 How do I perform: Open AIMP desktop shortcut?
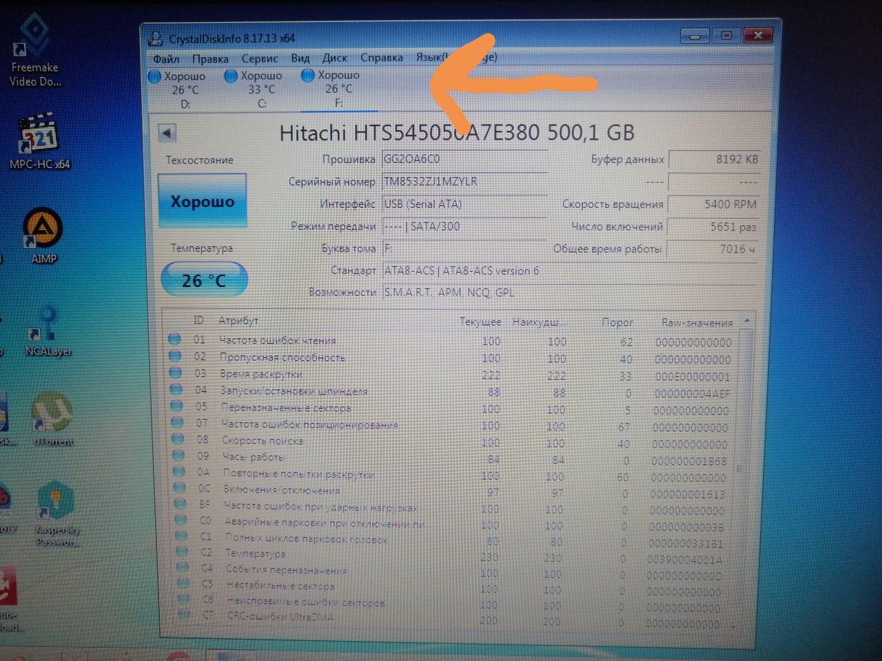43,235
